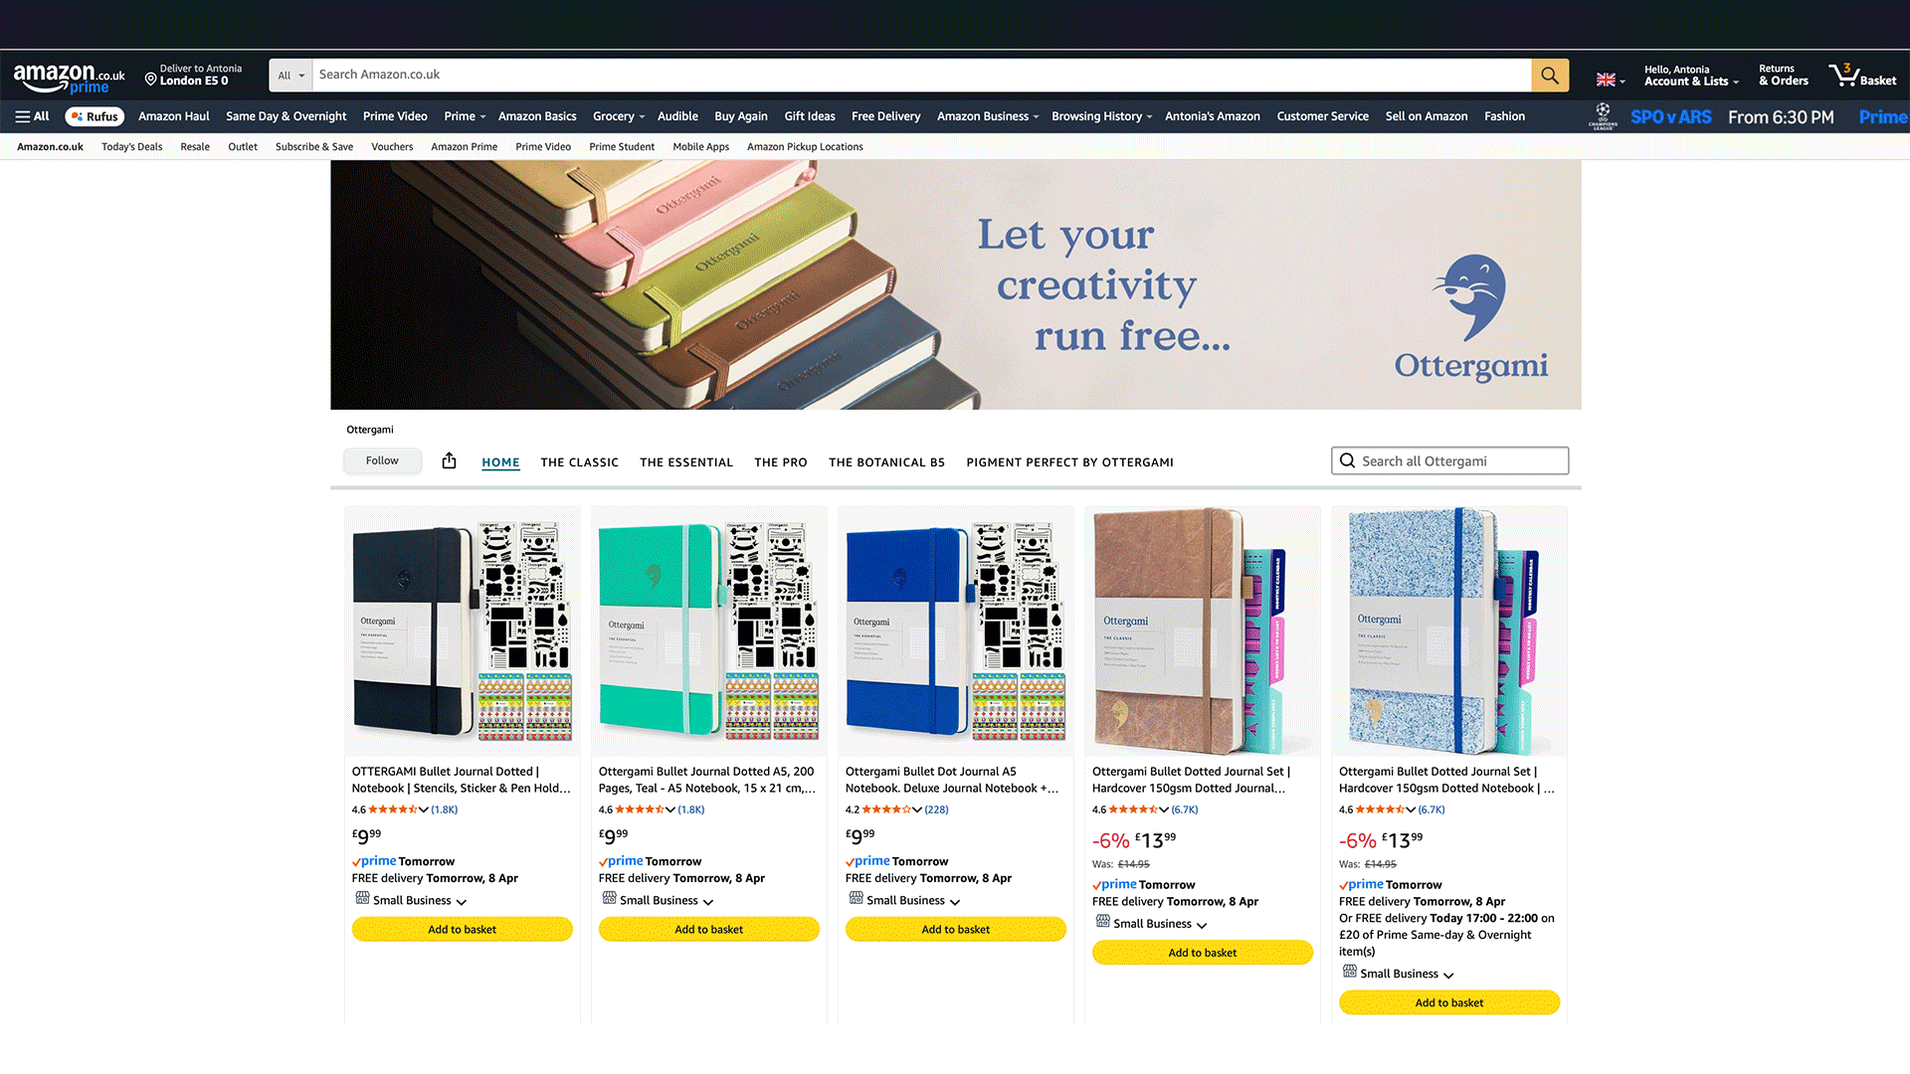Switch to THE CLASSIC store tab
The width and height of the screenshot is (1910, 1074).
[x=579, y=462]
